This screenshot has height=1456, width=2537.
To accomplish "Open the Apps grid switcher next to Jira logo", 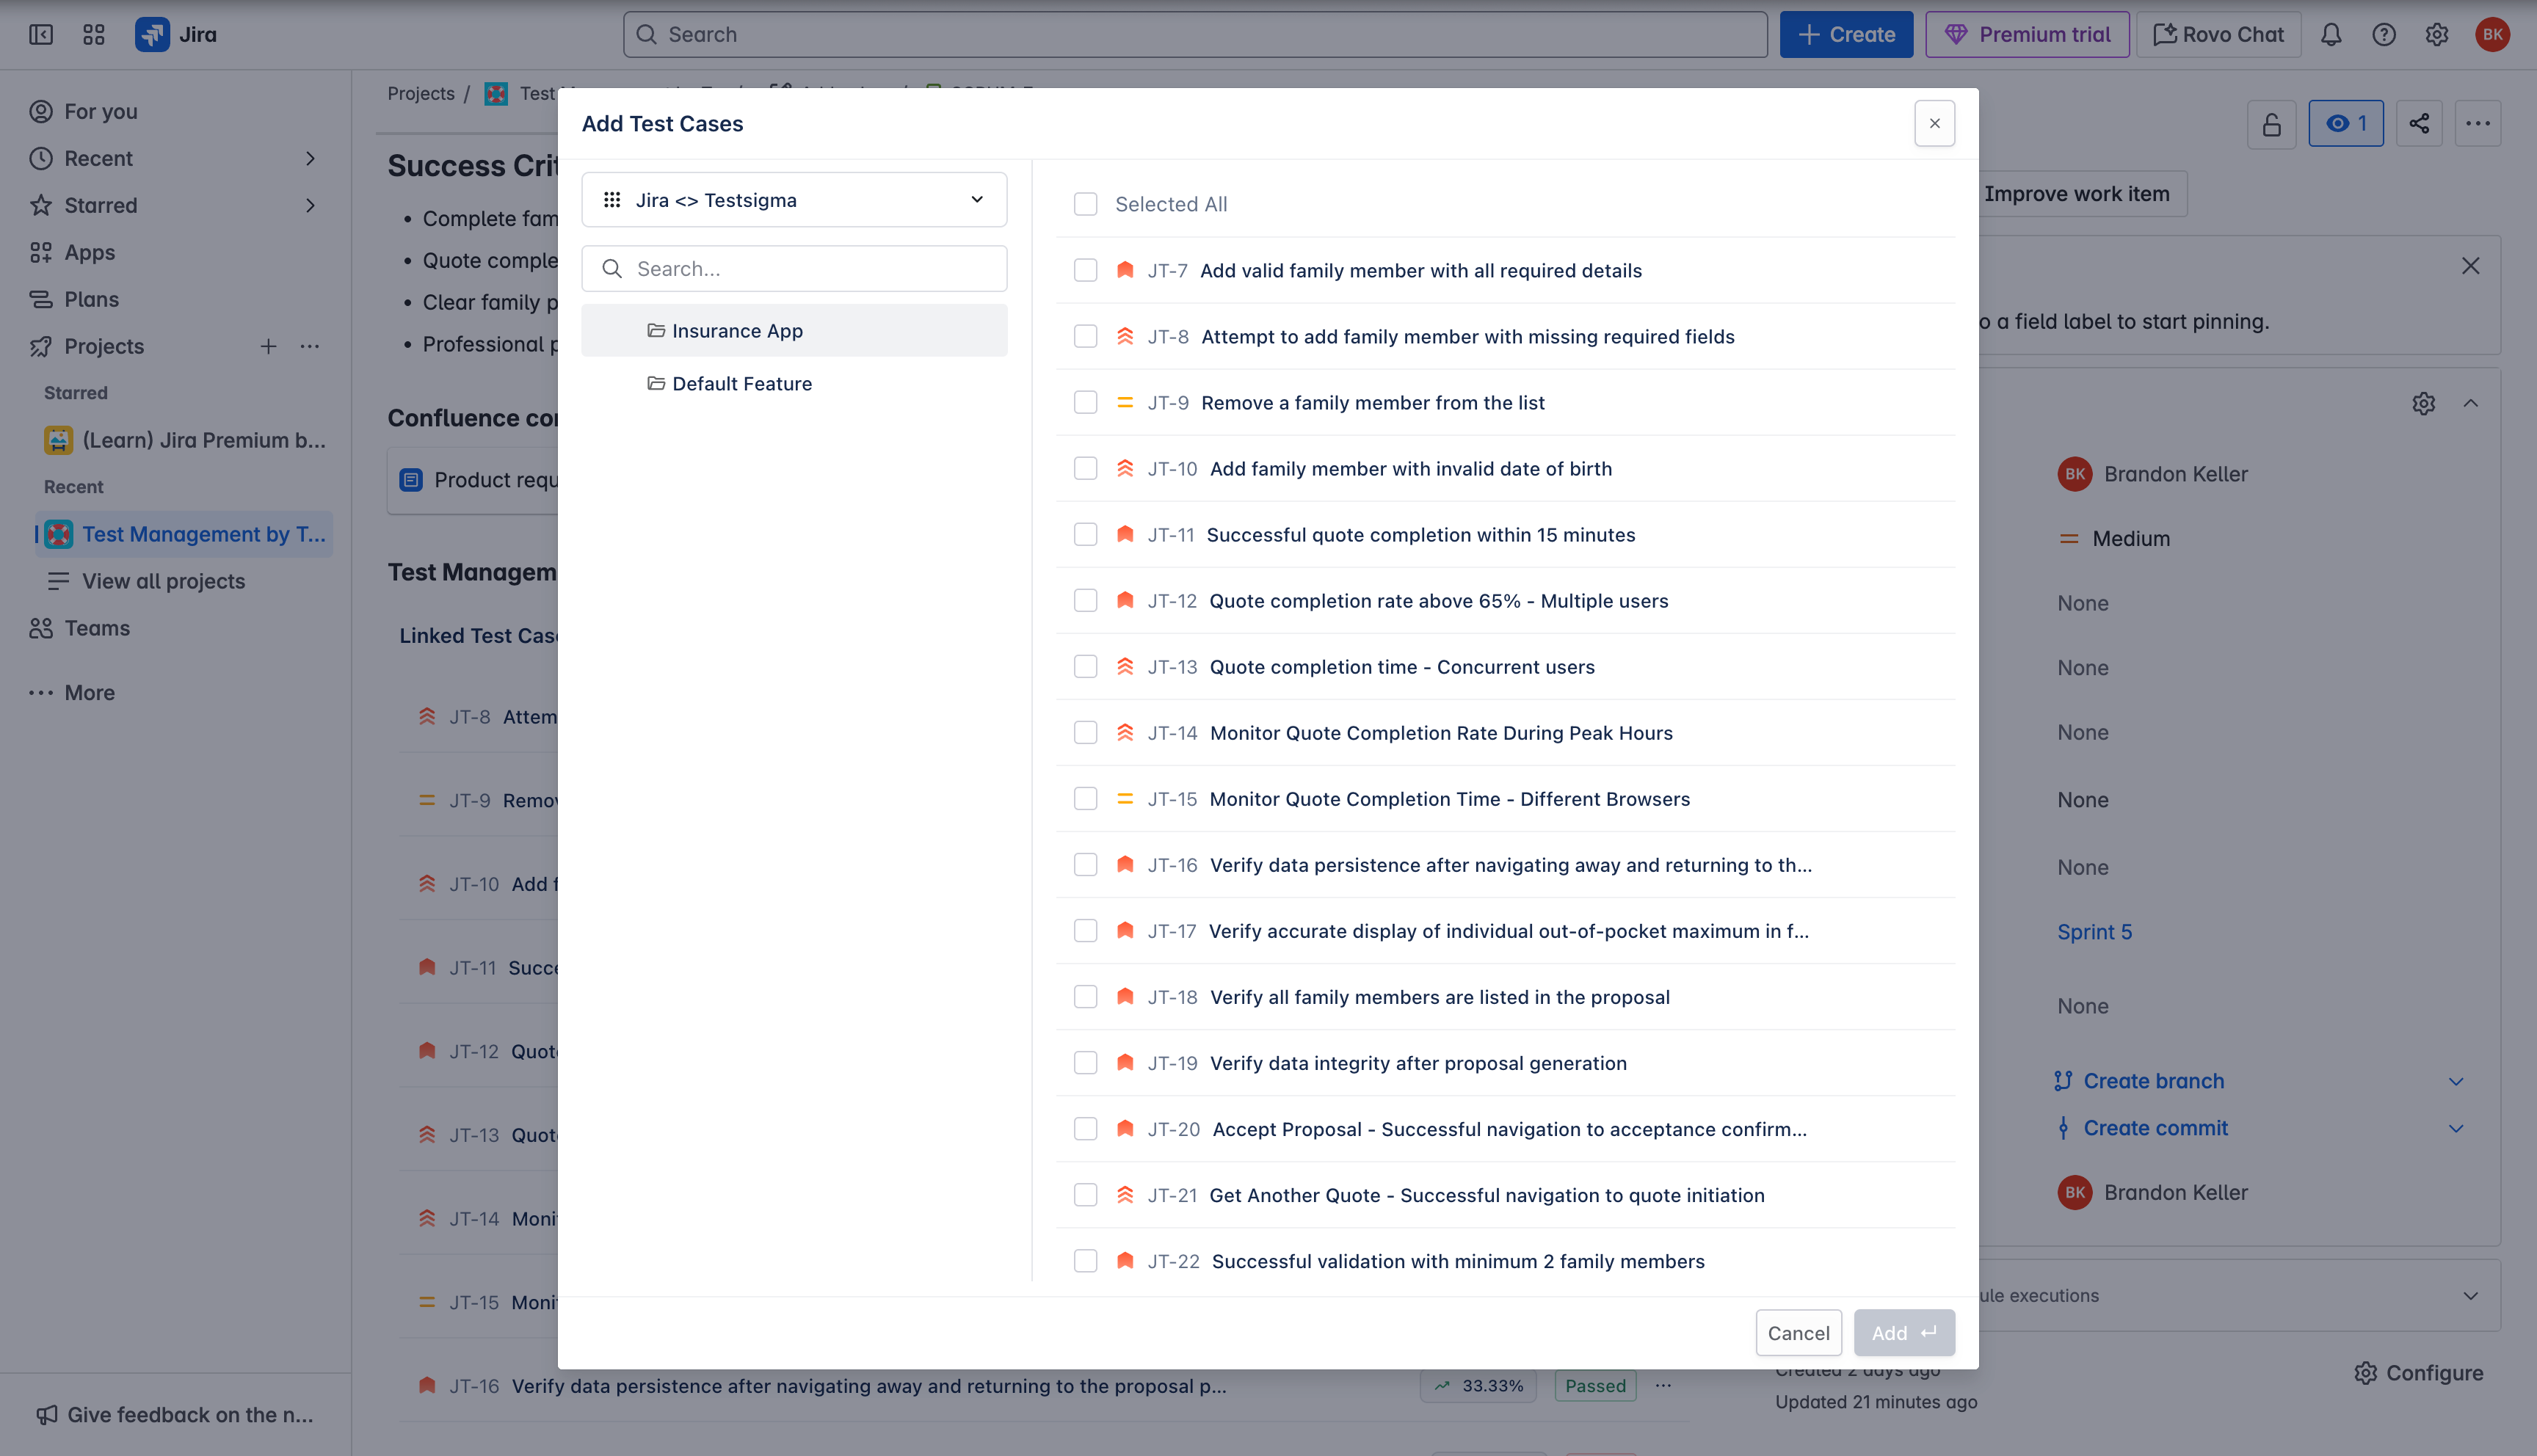I will coord(94,33).
